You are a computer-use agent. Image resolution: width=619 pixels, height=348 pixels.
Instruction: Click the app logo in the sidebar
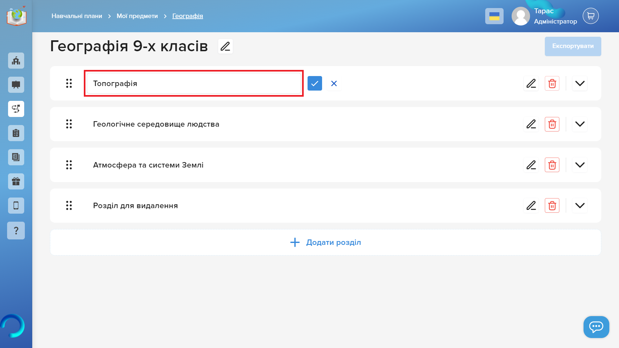click(x=16, y=15)
